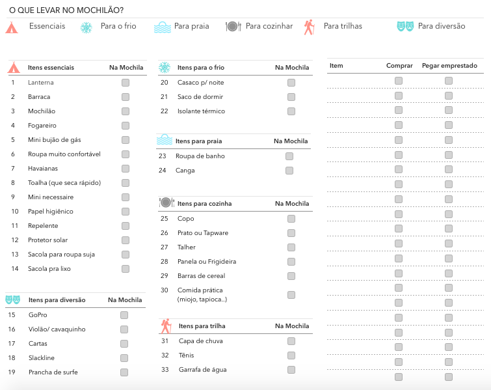The width and height of the screenshot is (491, 390).
Task: Mark Protetor solar as packed
Action: [x=126, y=240]
